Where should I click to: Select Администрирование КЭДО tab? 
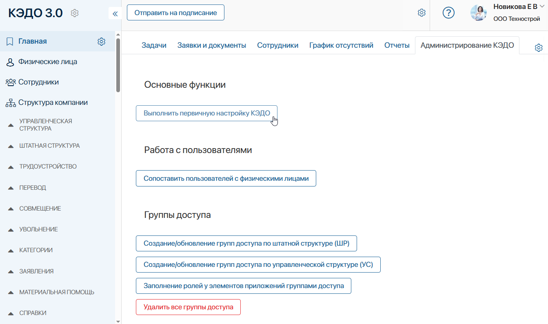coord(467,45)
